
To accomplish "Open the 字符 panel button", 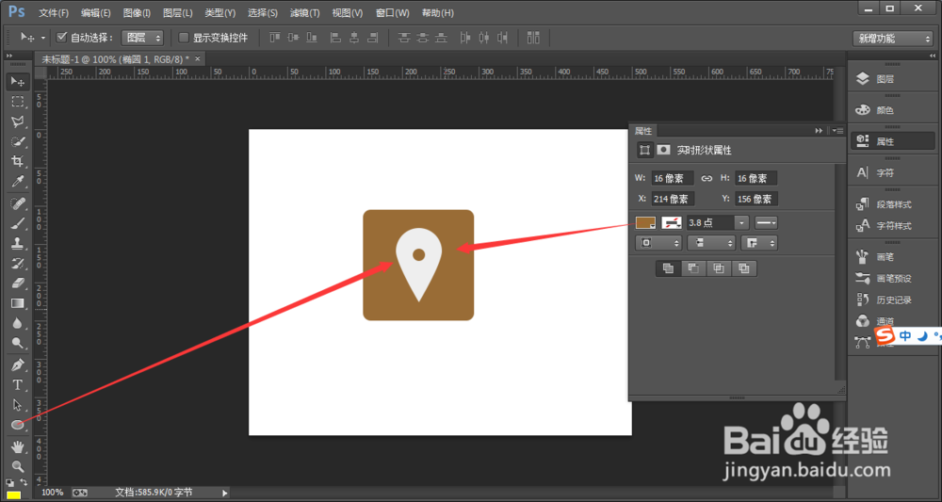I will 893,173.
